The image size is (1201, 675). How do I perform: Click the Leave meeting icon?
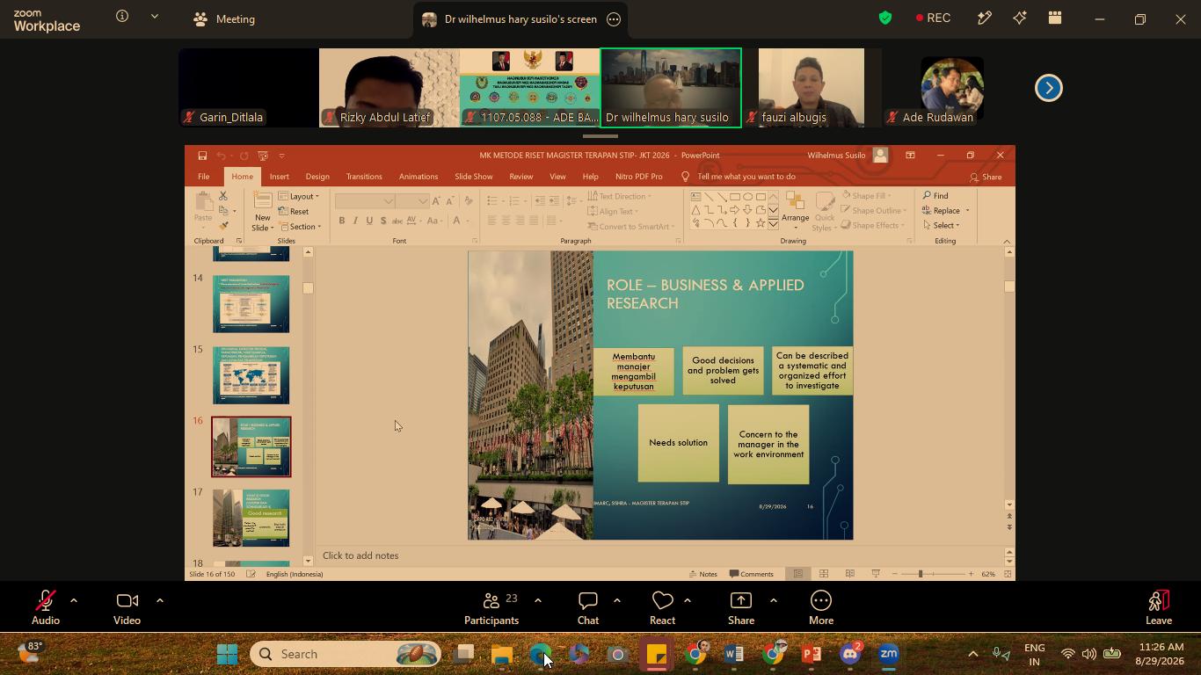(1159, 600)
